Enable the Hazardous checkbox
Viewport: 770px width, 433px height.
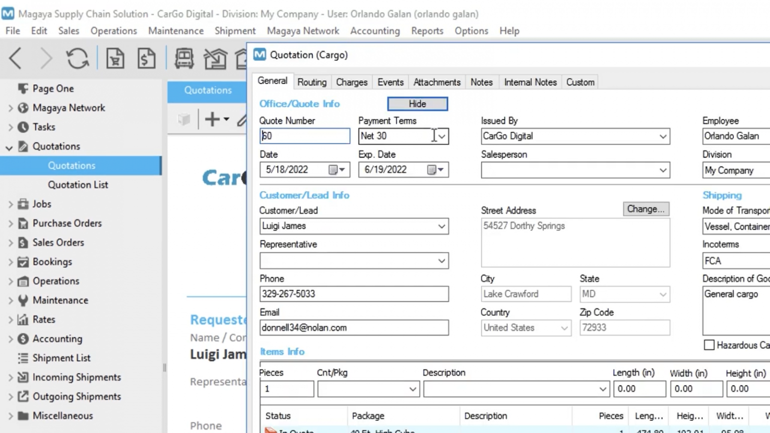709,345
